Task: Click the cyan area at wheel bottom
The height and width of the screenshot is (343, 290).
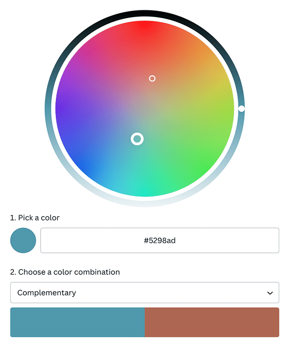Action: pyautogui.click(x=142, y=189)
